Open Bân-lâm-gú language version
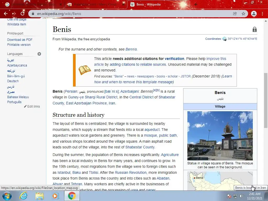The width and height of the screenshot is (268, 201). click(x=16, y=76)
